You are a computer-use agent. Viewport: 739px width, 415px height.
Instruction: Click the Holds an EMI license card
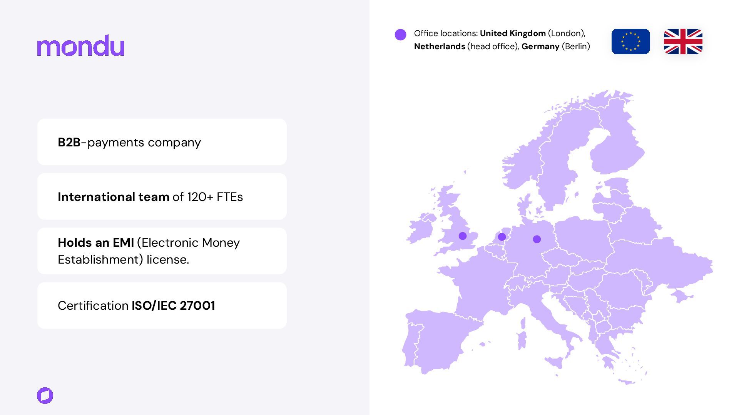(x=162, y=251)
